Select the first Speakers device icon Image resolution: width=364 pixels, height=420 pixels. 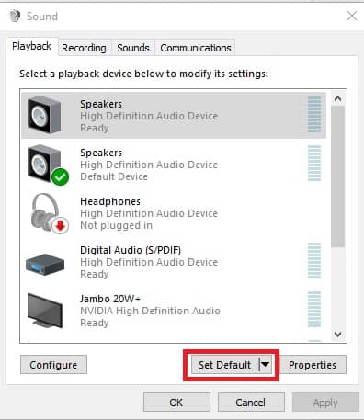pyautogui.click(x=44, y=115)
